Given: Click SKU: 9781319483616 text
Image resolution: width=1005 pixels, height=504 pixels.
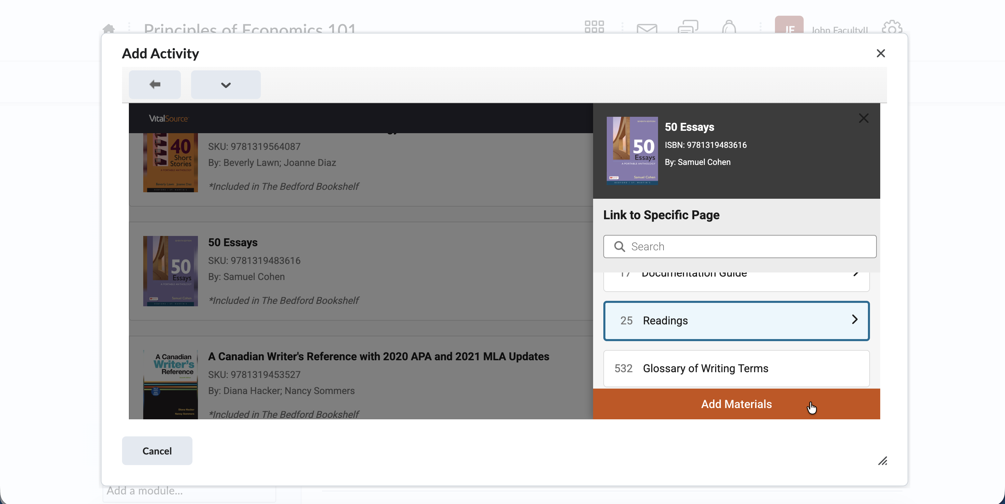Looking at the screenshot, I should 254,261.
